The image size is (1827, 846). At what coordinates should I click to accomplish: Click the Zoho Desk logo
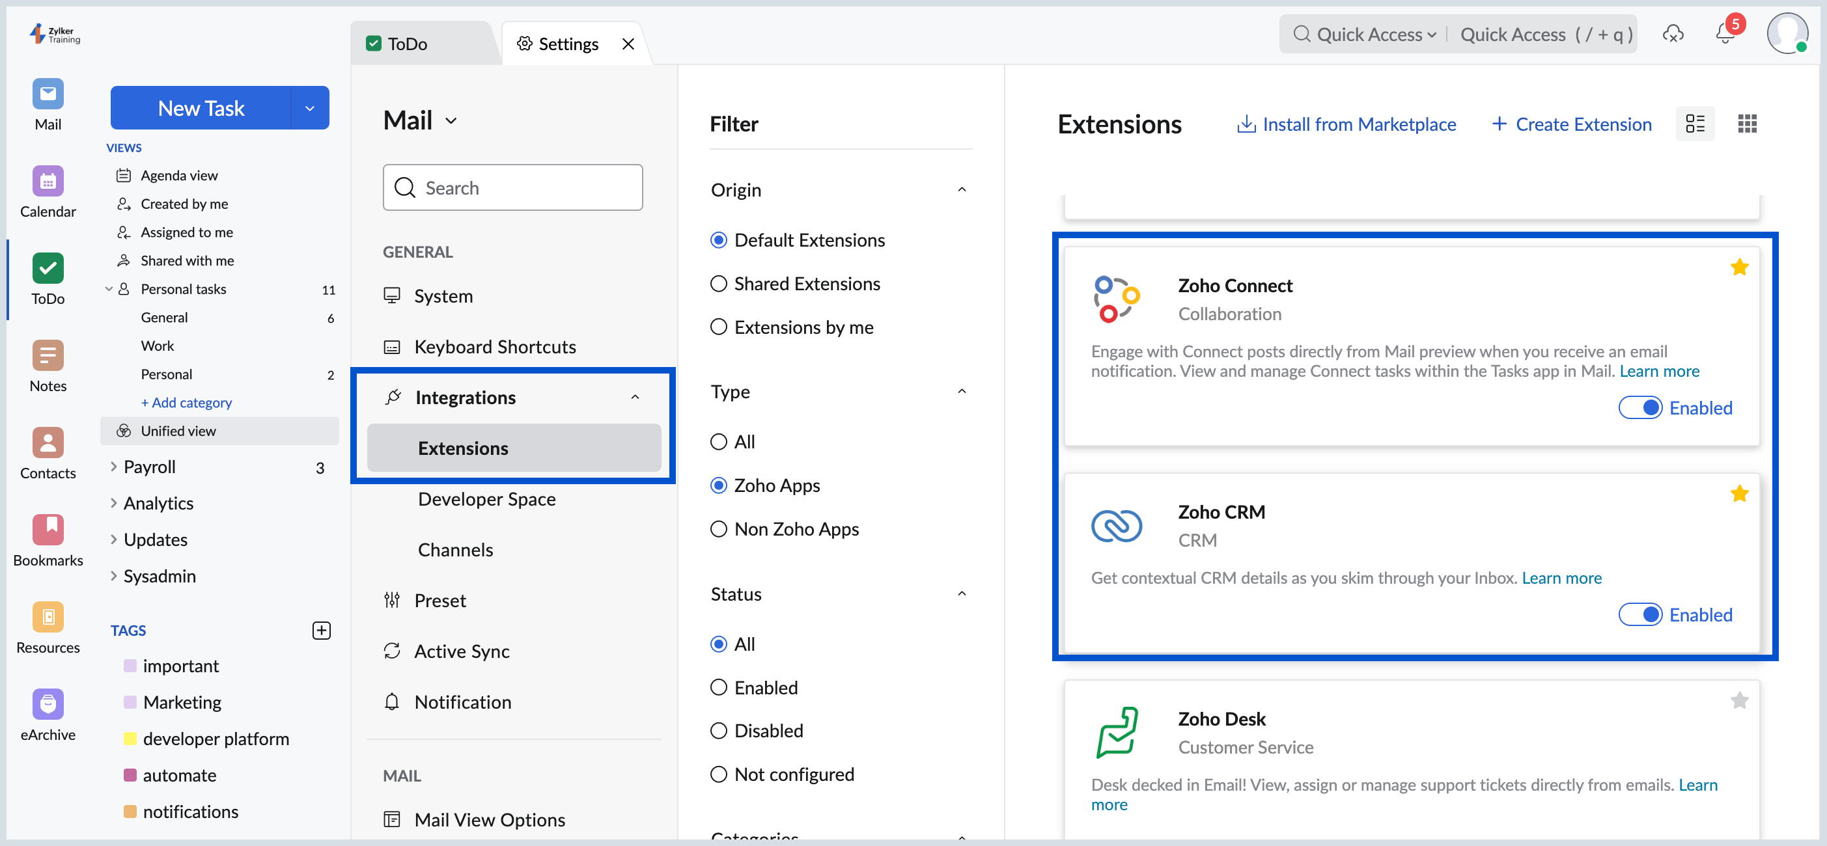(x=1117, y=733)
